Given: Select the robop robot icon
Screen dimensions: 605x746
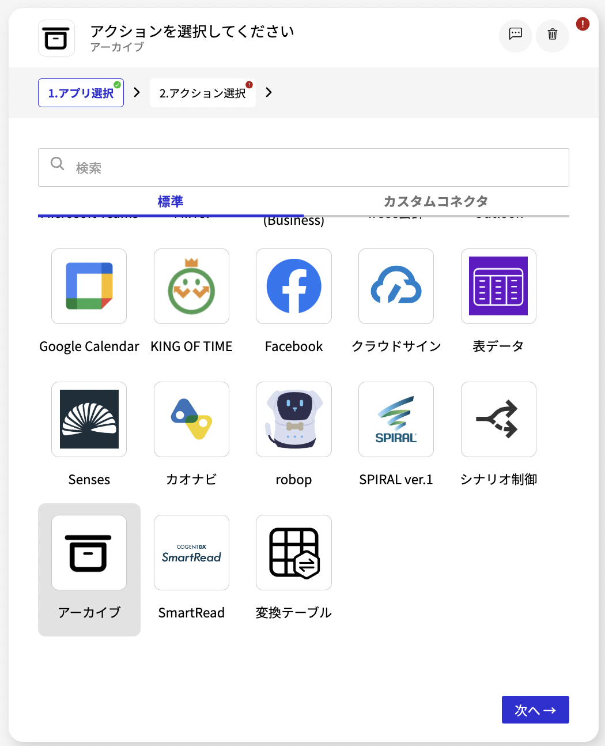Looking at the screenshot, I should [x=294, y=419].
